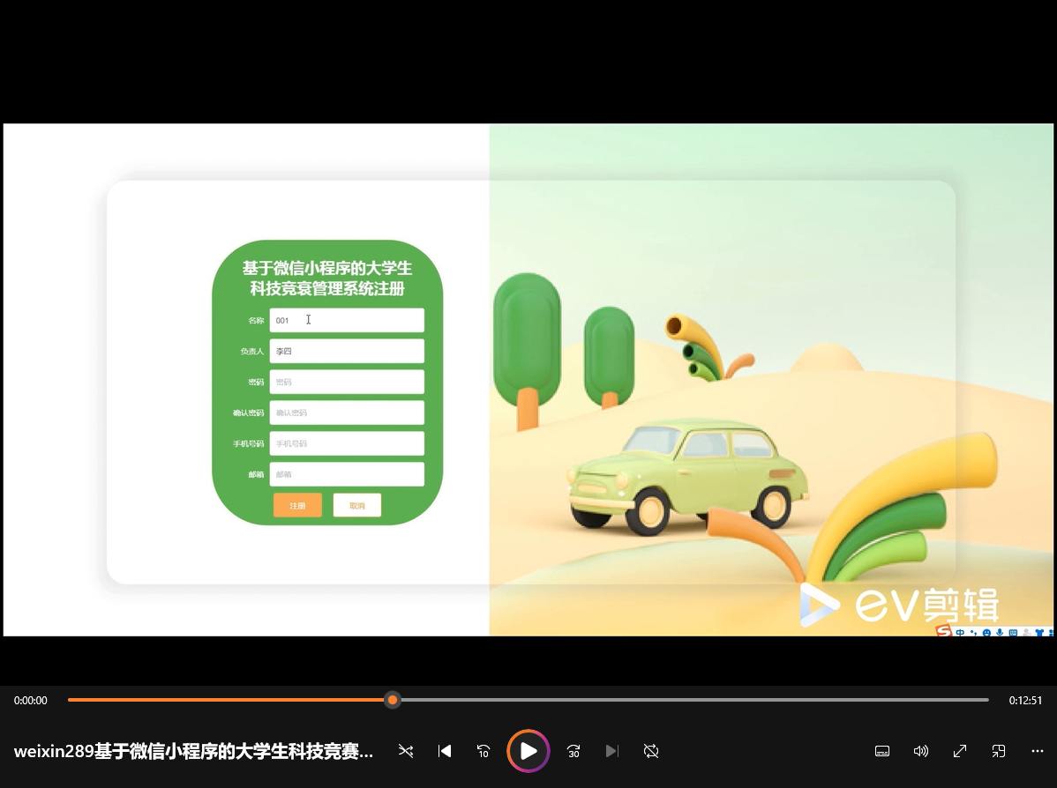Skip back 10 seconds
The width and height of the screenshot is (1057, 788).
pos(484,751)
